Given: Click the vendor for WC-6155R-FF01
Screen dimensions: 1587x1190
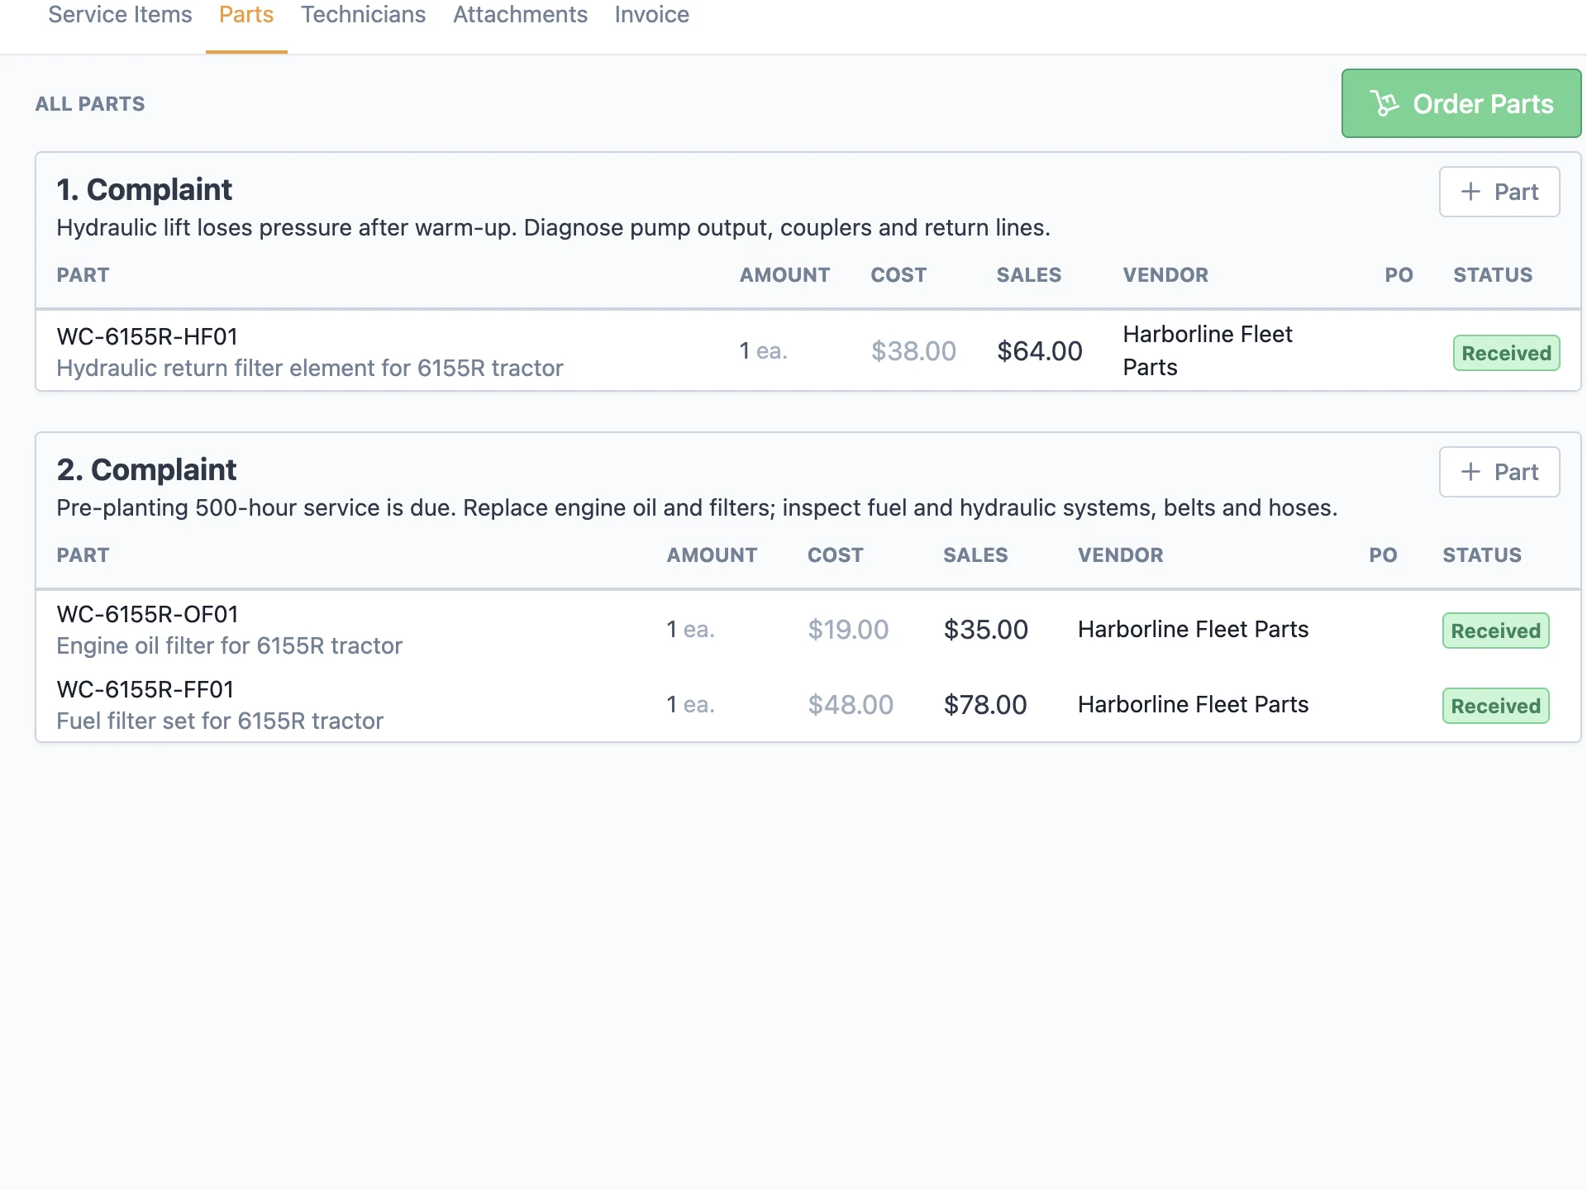Looking at the screenshot, I should (x=1193, y=704).
